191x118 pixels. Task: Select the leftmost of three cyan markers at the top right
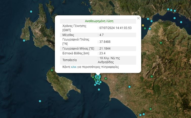[168, 9]
